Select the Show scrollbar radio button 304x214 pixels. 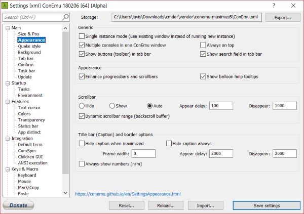(112, 106)
